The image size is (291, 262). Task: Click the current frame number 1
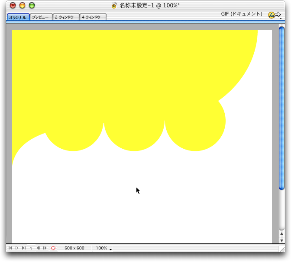point(31,248)
